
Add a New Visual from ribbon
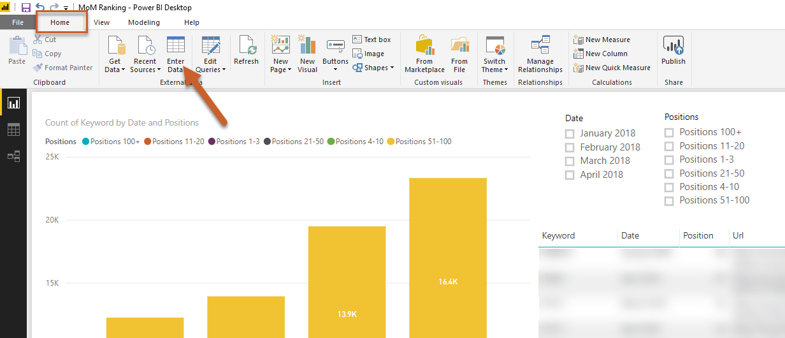pyautogui.click(x=307, y=47)
